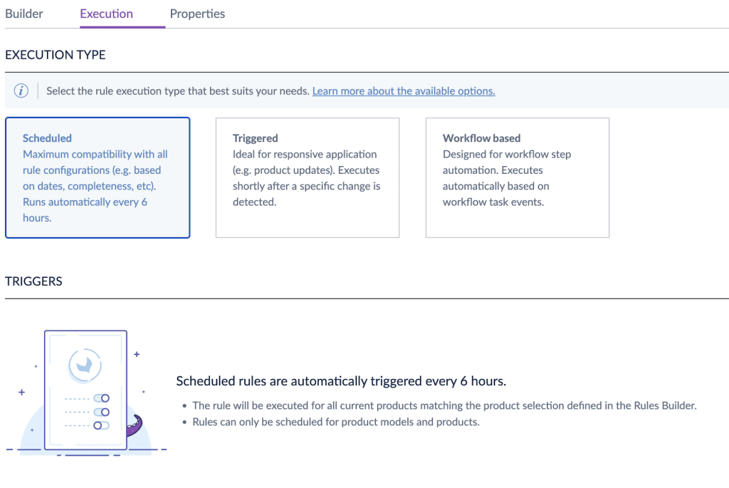The image size is (729, 488).
Task: Click the 'Workflow based' card title
Action: (481, 138)
